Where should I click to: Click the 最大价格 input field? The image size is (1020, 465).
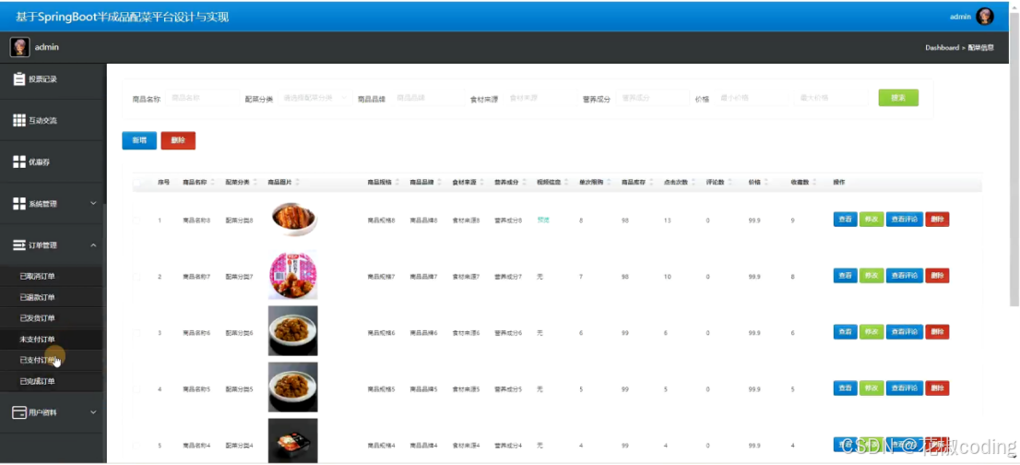[831, 98]
